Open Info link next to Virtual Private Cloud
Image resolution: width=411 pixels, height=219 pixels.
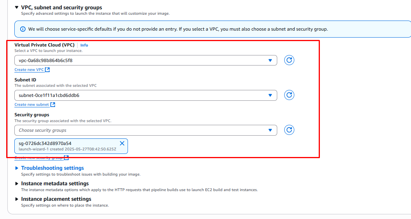tap(84, 45)
